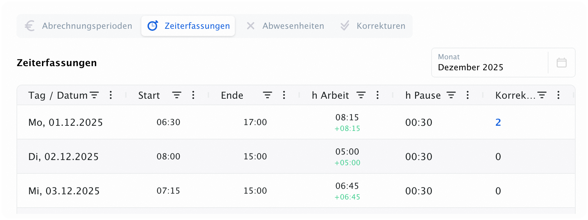Select the row for Di, 02.12.2025

(296, 156)
